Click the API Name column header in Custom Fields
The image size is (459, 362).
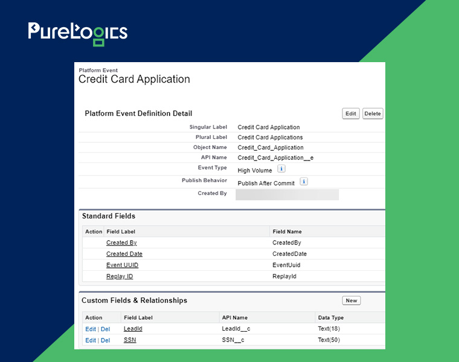(x=235, y=317)
